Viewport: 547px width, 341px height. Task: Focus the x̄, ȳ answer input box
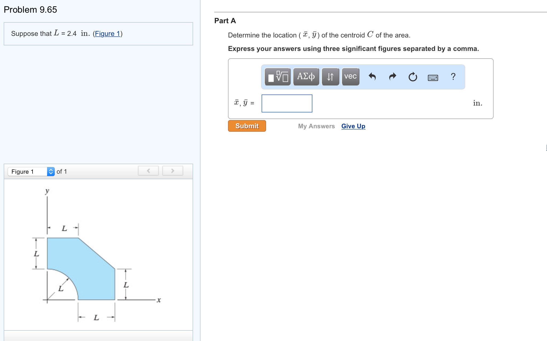(287, 103)
